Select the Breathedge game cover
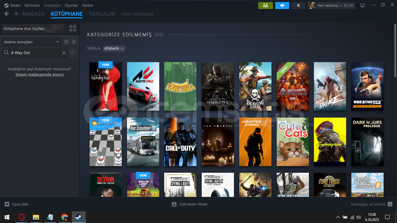This screenshot has width=397, height=223. 368,86
